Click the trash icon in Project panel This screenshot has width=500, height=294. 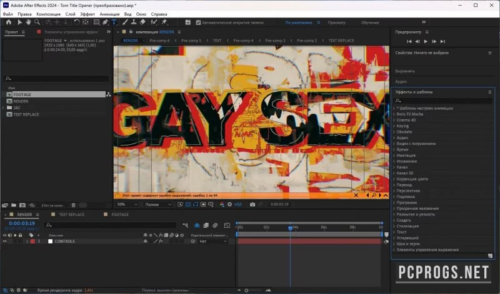[x=73, y=205]
